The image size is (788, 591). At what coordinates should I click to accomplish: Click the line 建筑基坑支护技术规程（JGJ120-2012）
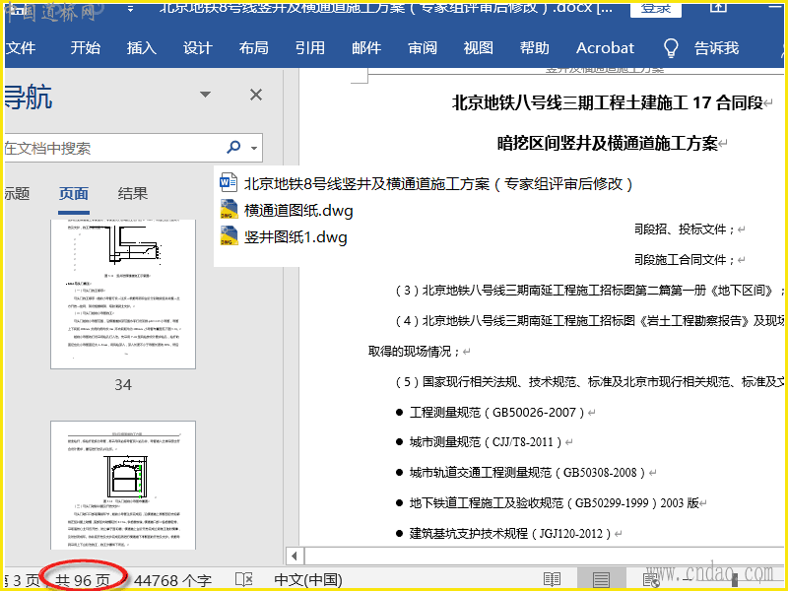point(510,533)
